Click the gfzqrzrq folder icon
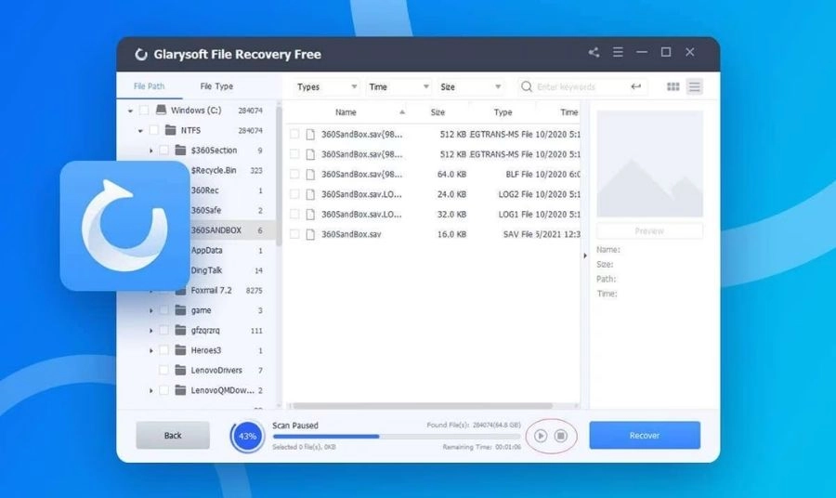Screen dimensions: 836x498 [x=180, y=330]
